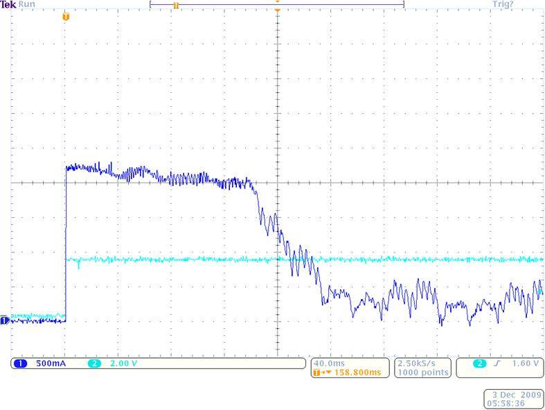Click the 1000 points record length readout
The height and width of the screenshot is (410, 545).
pos(422,373)
